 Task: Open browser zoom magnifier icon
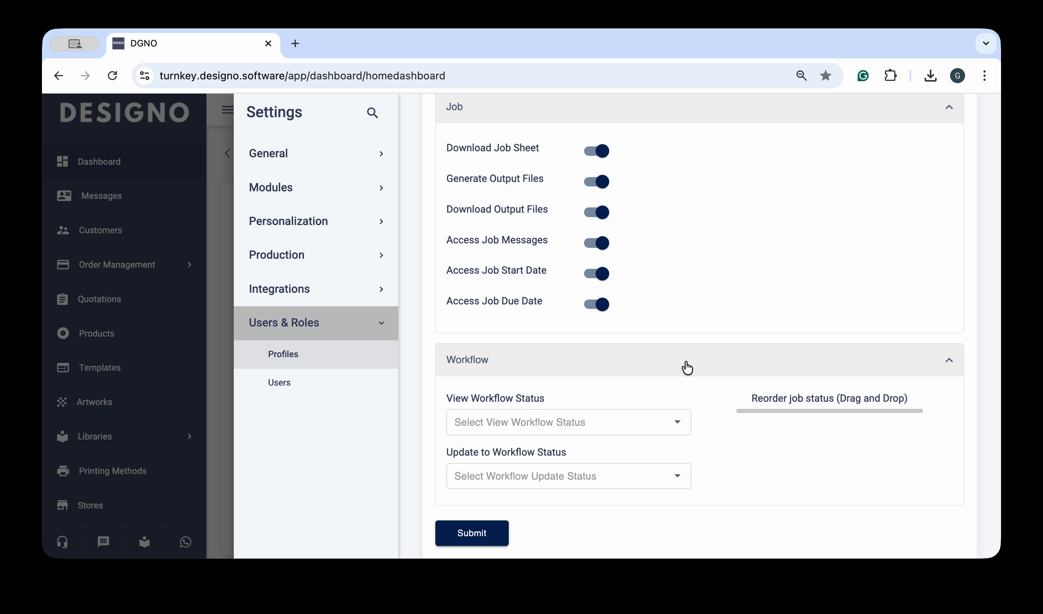tap(802, 76)
